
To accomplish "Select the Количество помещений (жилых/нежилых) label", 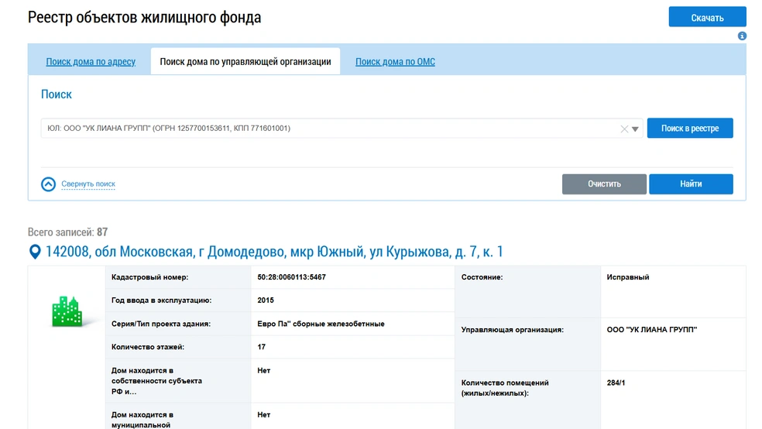I will [x=505, y=388].
